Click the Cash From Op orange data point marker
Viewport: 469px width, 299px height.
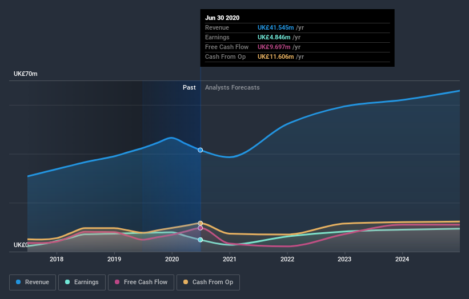pyautogui.click(x=201, y=223)
